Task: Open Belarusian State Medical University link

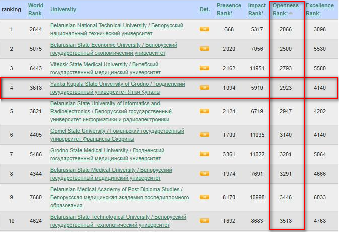Action: point(111,174)
